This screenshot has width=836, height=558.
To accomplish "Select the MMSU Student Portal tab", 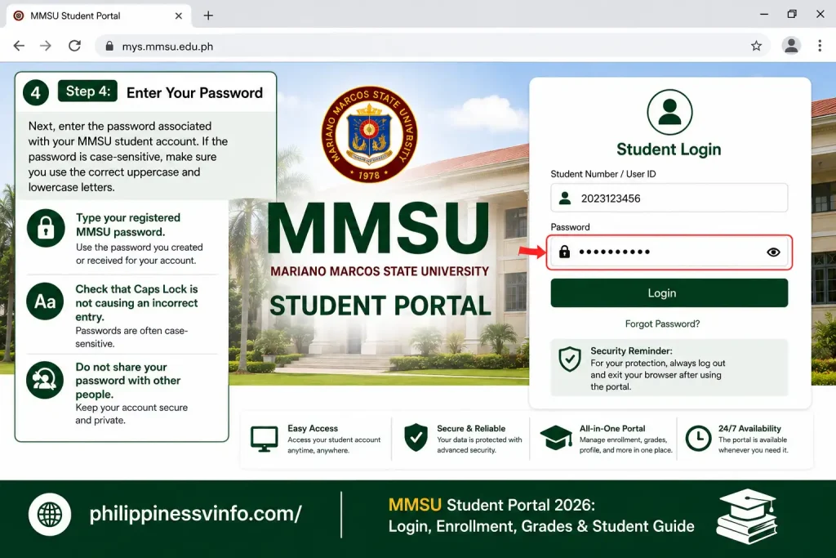I will [99, 16].
